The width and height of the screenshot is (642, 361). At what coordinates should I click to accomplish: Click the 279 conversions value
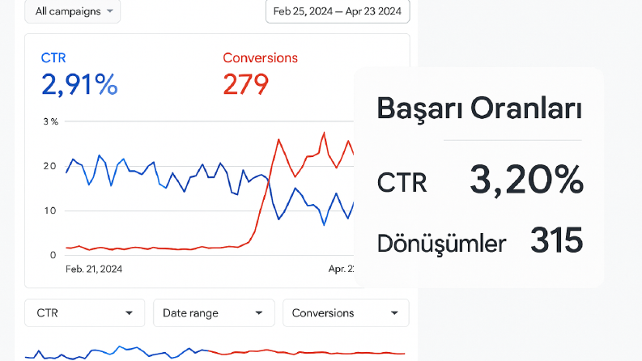[x=245, y=85]
